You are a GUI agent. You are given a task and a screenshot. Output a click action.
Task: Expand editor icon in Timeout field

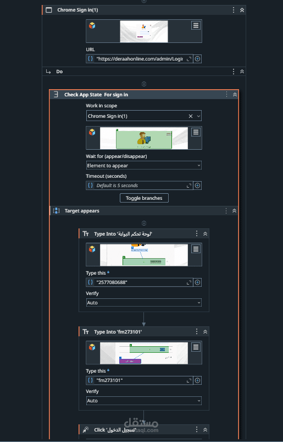(189, 185)
